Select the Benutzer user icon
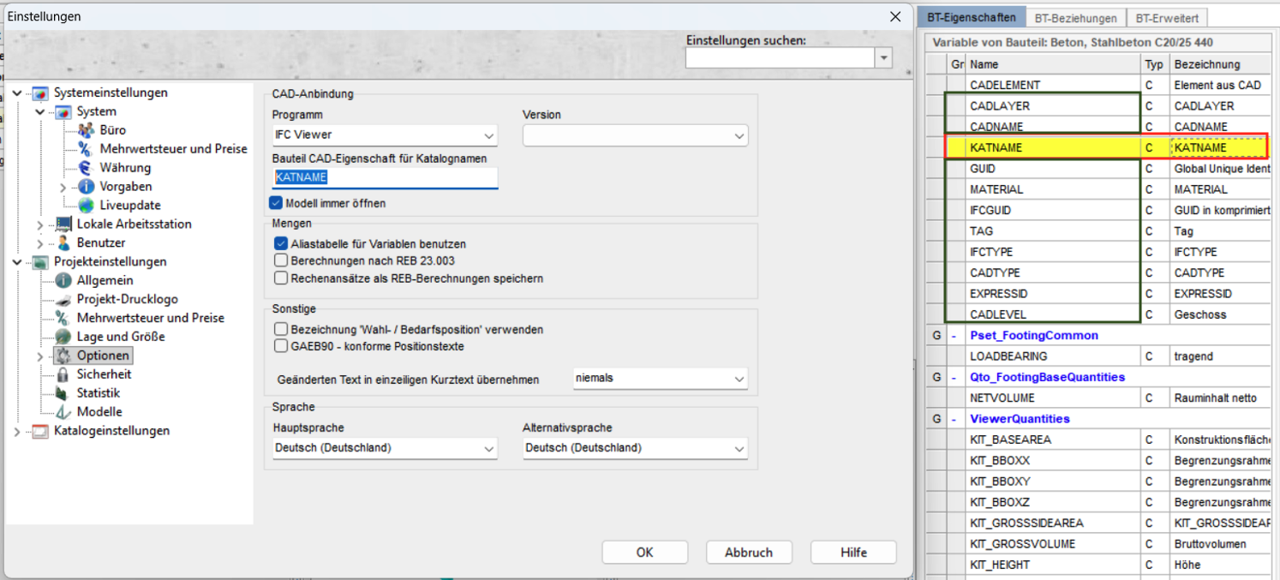This screenshot has height=580, width=1280. 63,243
